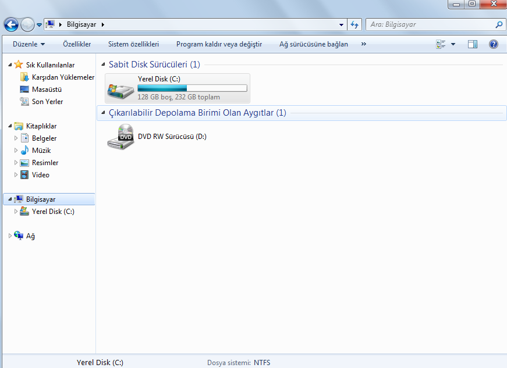The width and height of the screenshot is (507, 368).
Task: Select Yerel Disk (C:) tree drive icon
Action: pos(24,211)
